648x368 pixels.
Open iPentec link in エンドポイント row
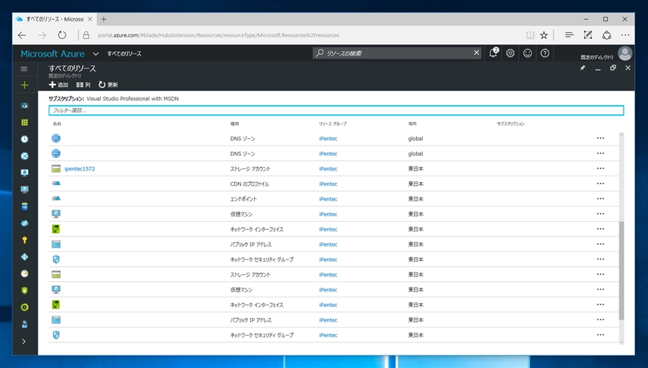click(x=328, y=199)
